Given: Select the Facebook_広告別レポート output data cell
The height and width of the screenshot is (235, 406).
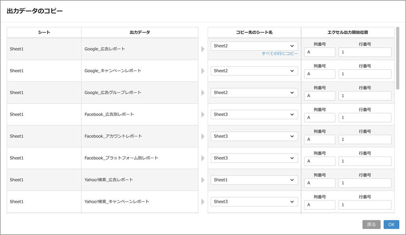Looking at the screenshot, I should coord(140,115).
